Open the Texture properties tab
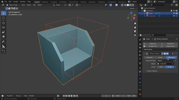 (140, 94)
